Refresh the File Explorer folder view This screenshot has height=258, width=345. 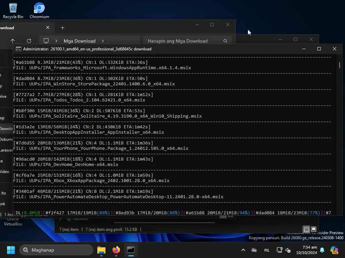29,41
